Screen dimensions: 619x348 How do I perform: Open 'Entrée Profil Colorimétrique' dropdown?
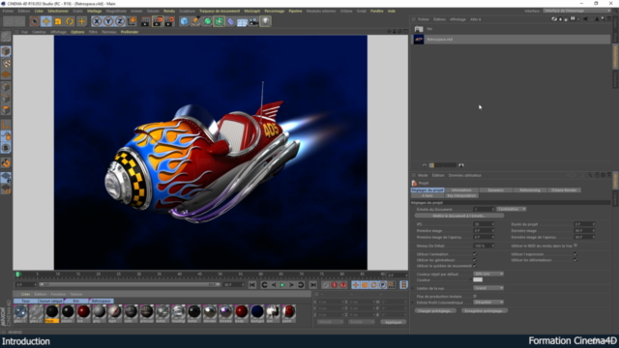[x=488, y=303]
